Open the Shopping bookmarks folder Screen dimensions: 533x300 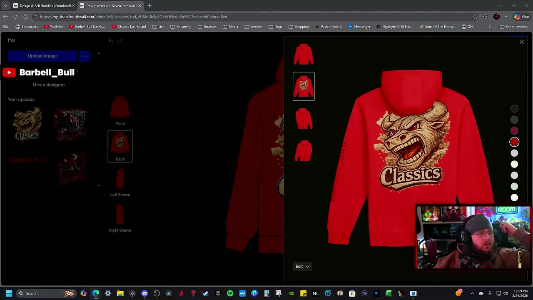click(x=298, y=27)
